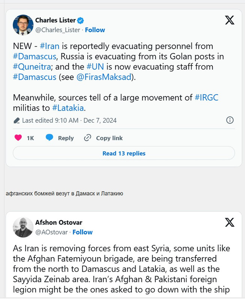Click the blue reply bubble icon
The height and width of the screenshot is (299, 245).
pyautogui.click(x=49, y=138)
